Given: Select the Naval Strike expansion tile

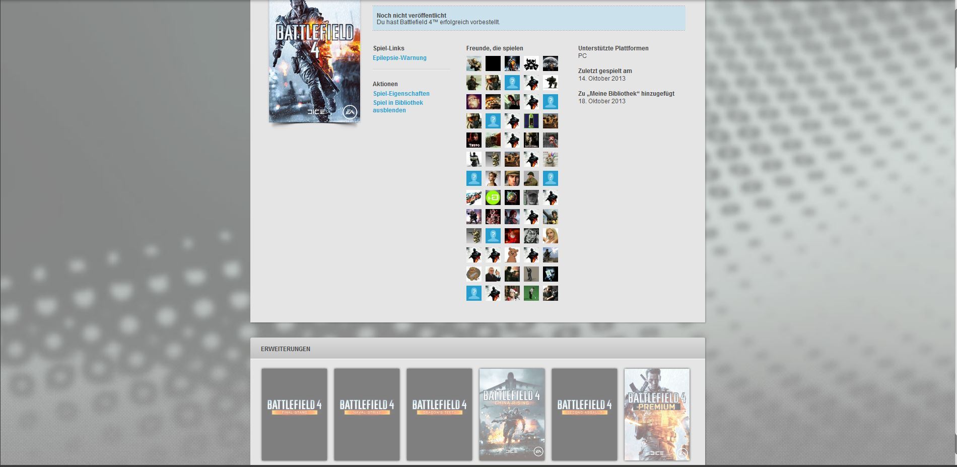Looking at the screenshot, I should tap(367, 414).
